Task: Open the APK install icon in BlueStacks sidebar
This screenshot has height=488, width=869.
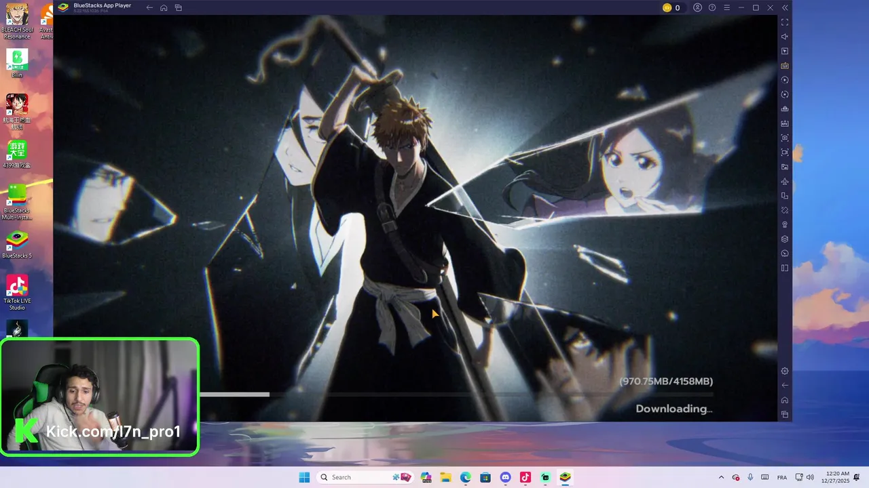Action: tap(785, 123)
